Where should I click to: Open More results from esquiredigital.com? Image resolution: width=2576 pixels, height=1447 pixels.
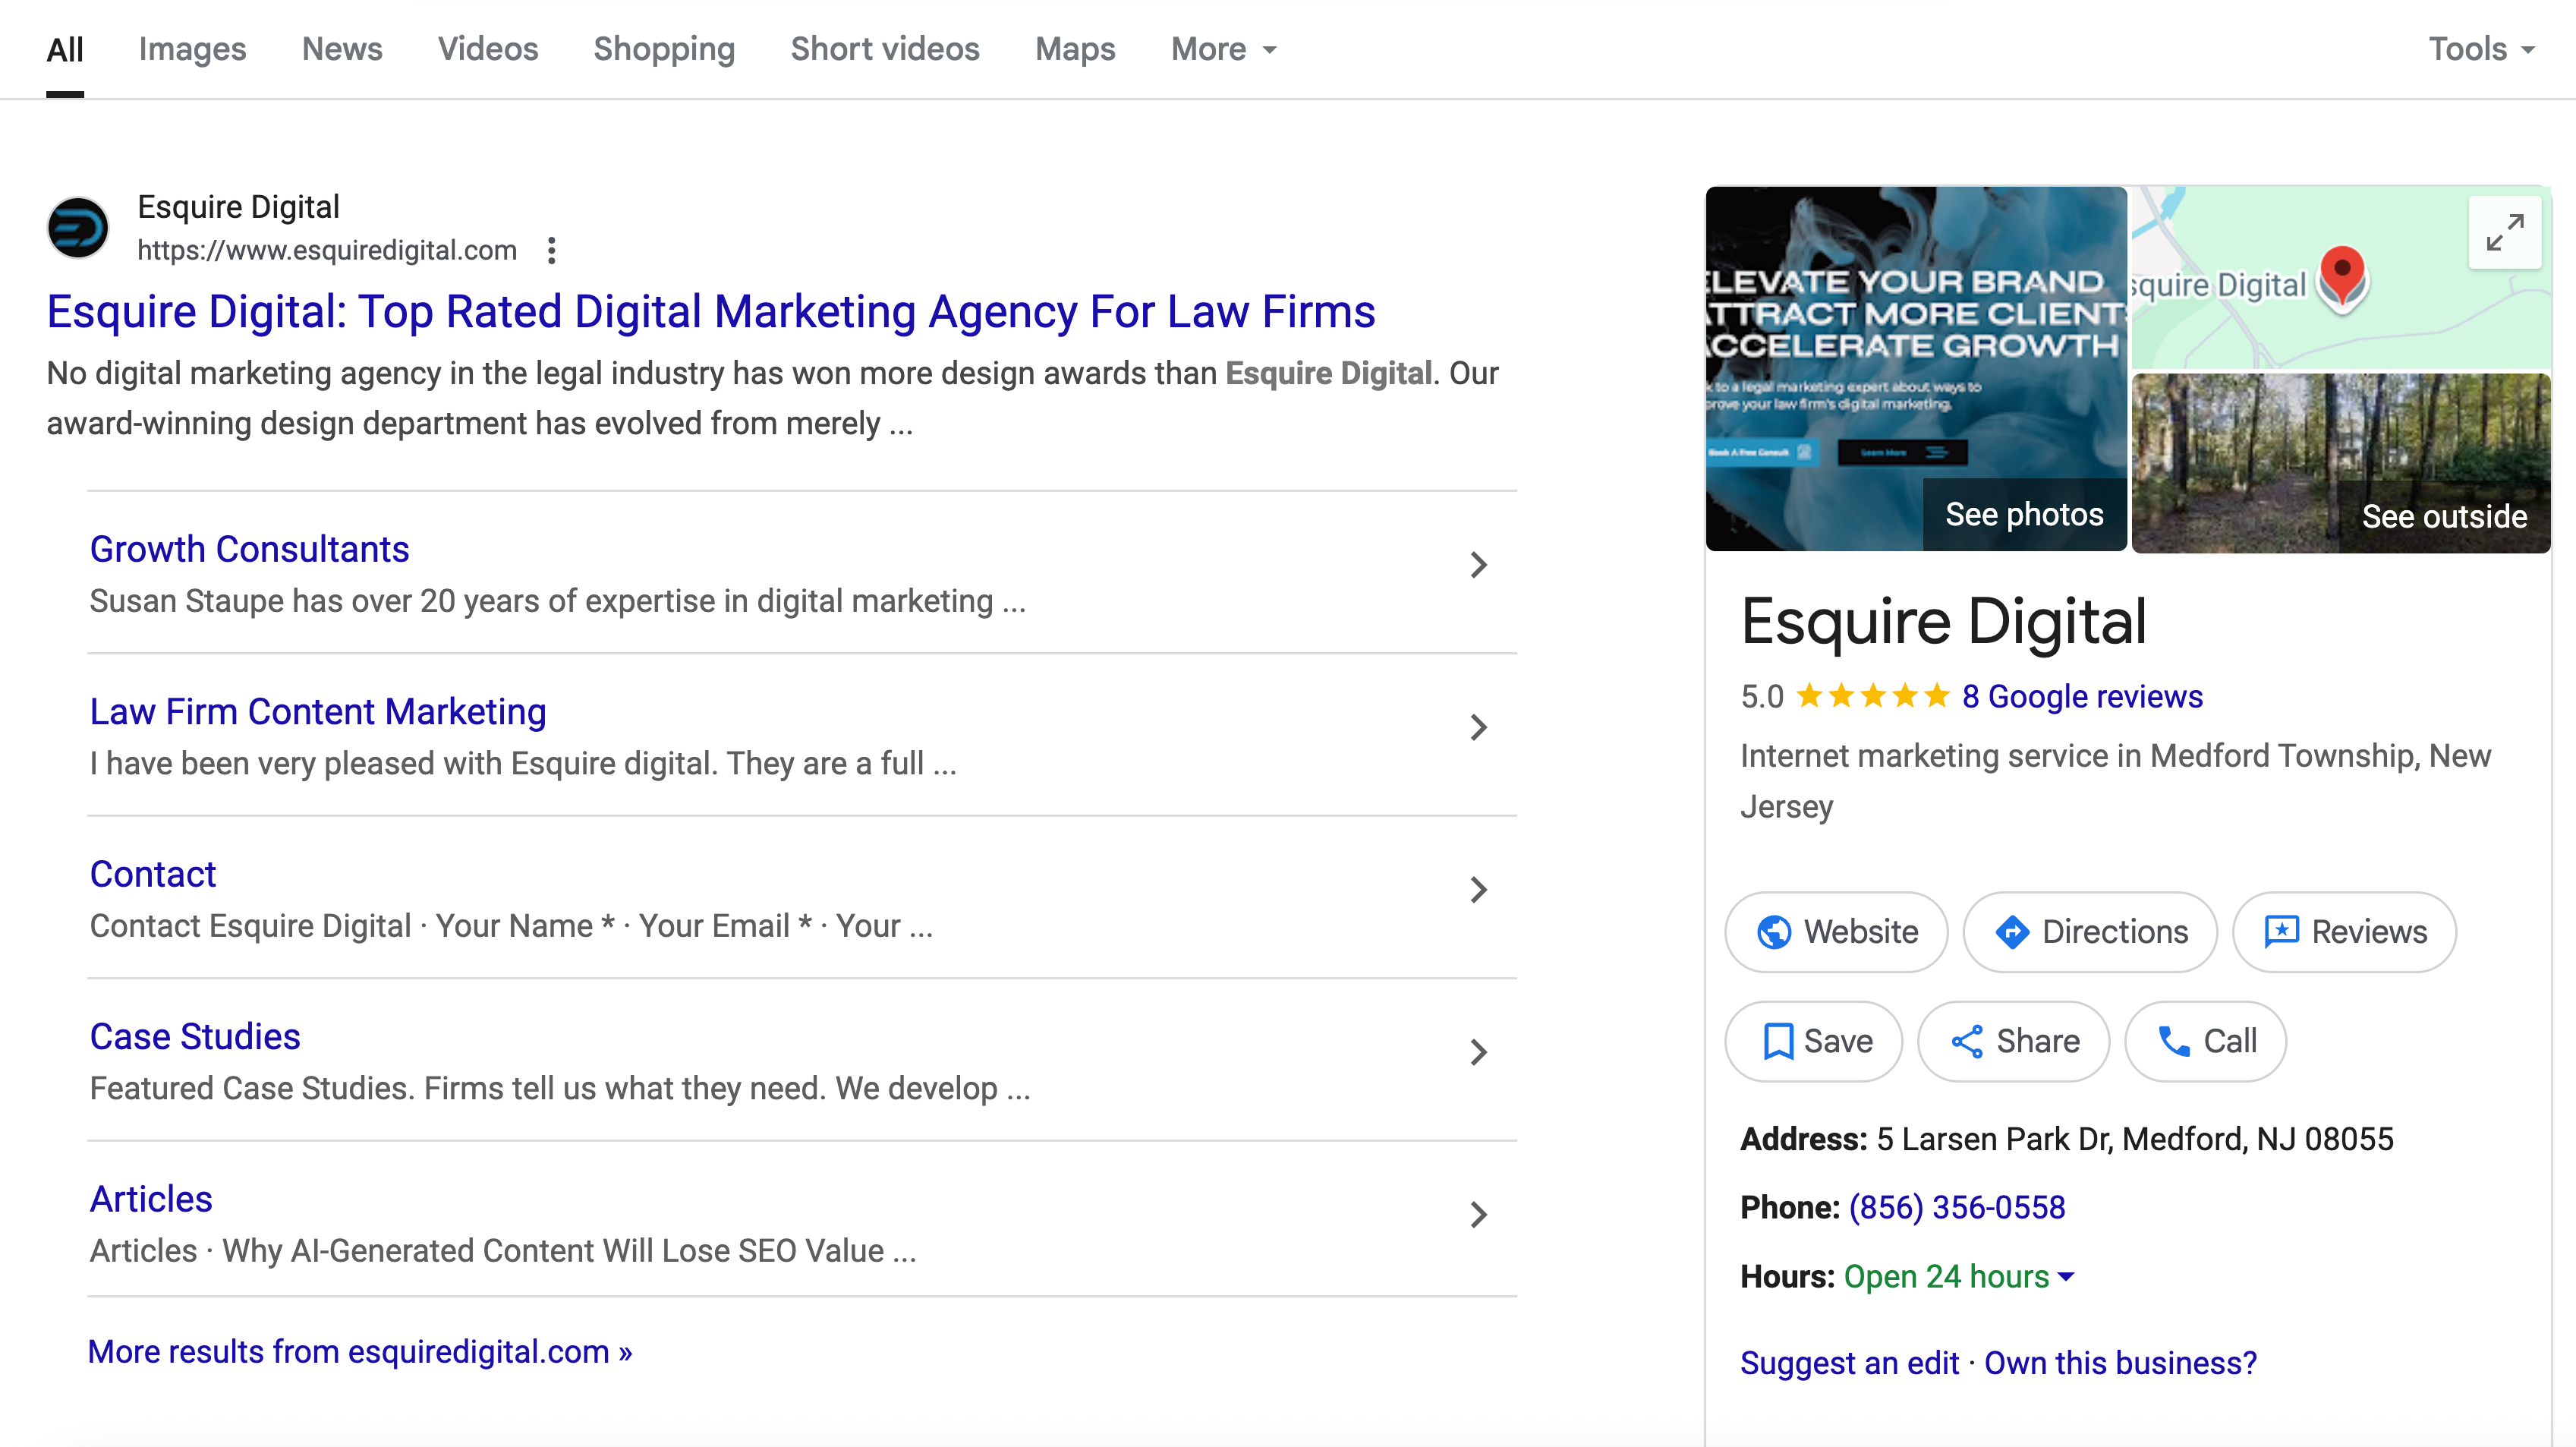[360, 1351]
